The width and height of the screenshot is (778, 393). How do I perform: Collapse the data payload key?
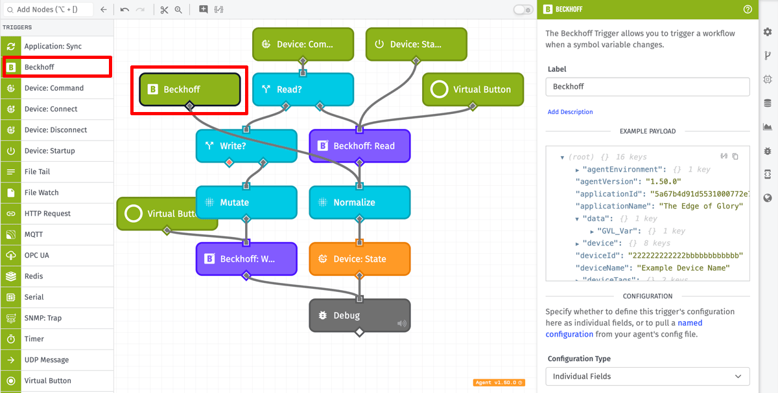tap(577, 219)
